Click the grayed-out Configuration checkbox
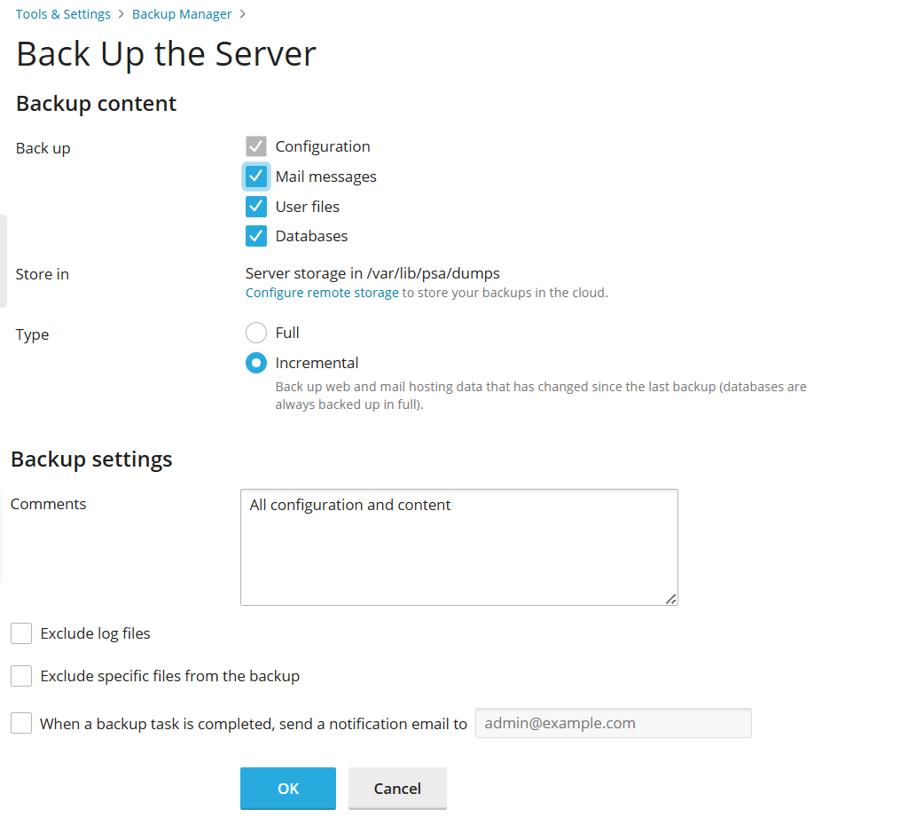 [x=256, y=145]
